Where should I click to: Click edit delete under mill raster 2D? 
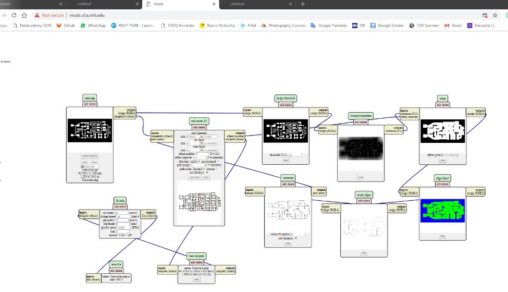199,127
